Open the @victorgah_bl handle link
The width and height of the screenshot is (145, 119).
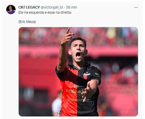52,7
